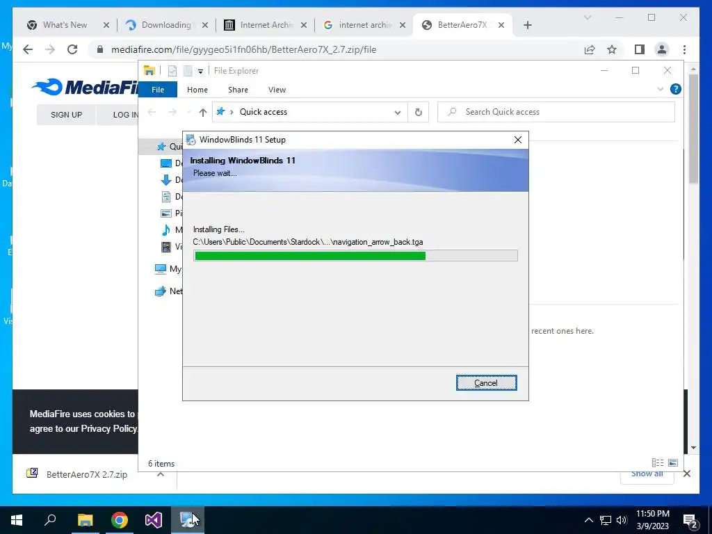Viewport: 712px width, 534px height.
Task: Click the MediaFire logo
Action: tap(85, 86)
